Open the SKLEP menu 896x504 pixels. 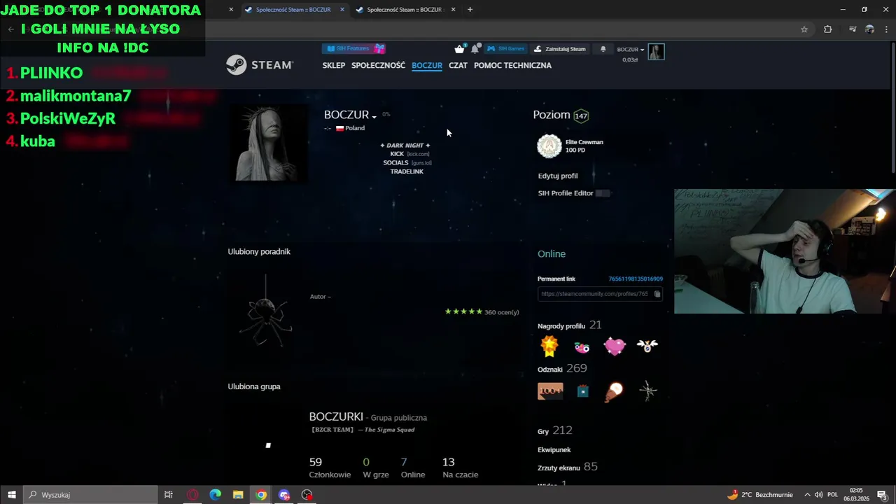(x=334, y=65)
